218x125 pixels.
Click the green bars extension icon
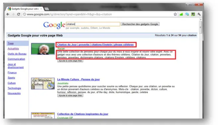click(181, 14)
